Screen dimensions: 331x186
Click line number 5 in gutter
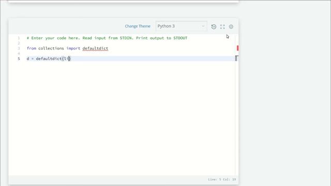point(19,58)
